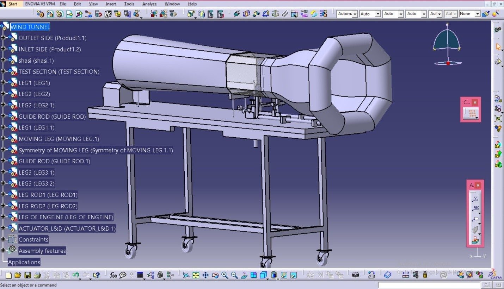Save the assembly with the floppy disk icon
This screenshot has width=504, height=289.
pos(27,275)
